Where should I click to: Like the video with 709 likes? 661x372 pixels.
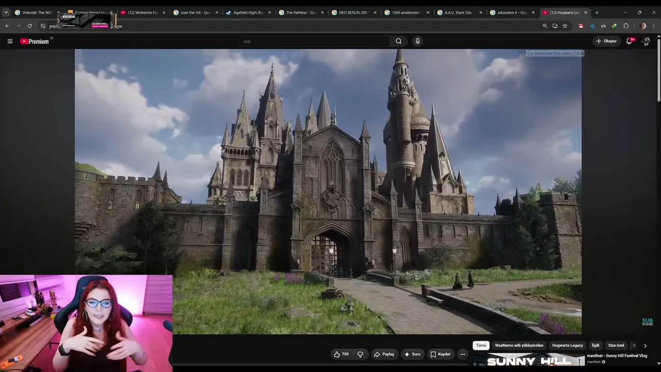[x=341, y=354]
